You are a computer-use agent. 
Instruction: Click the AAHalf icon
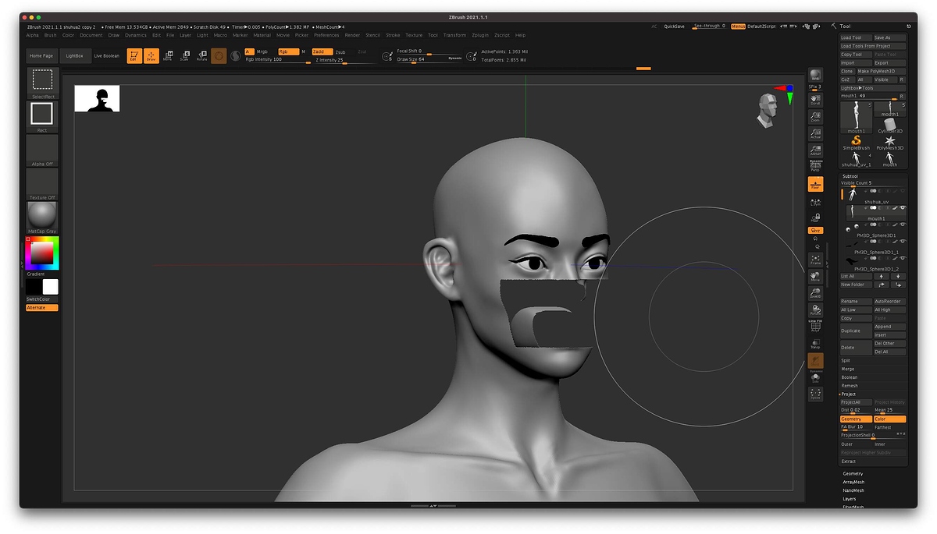click(815, 150)
